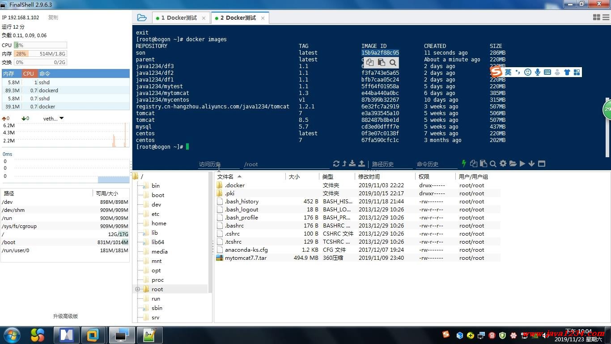Image resolution: width=611 pixels, height=344 pixels.
Task: Open terminal settings gear icon
Action: click(x=503, y=163)
